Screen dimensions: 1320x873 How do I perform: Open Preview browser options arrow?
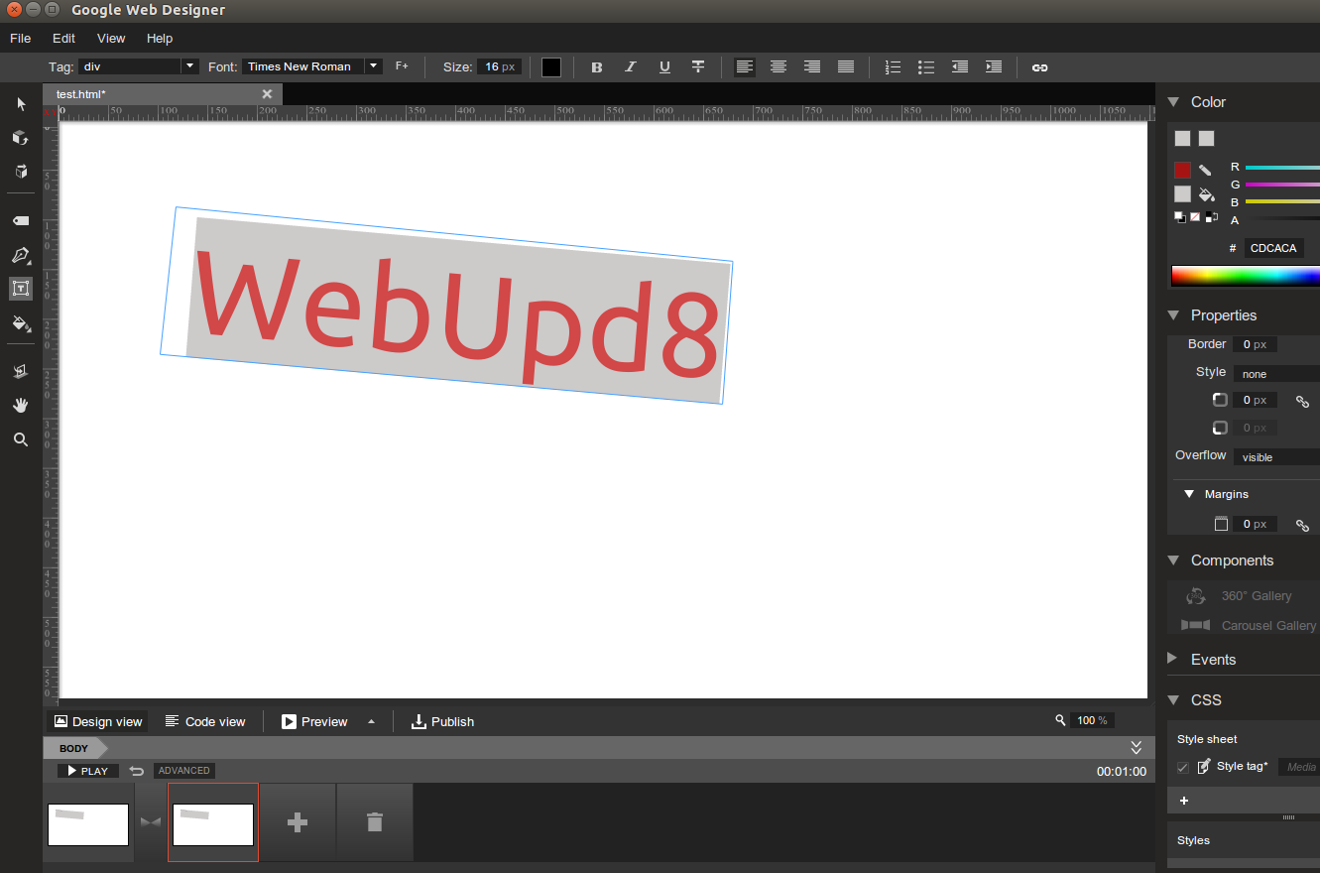click(x=372, y=721)
